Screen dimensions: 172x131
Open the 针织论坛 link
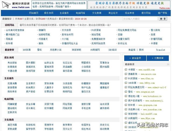[122, 43]
